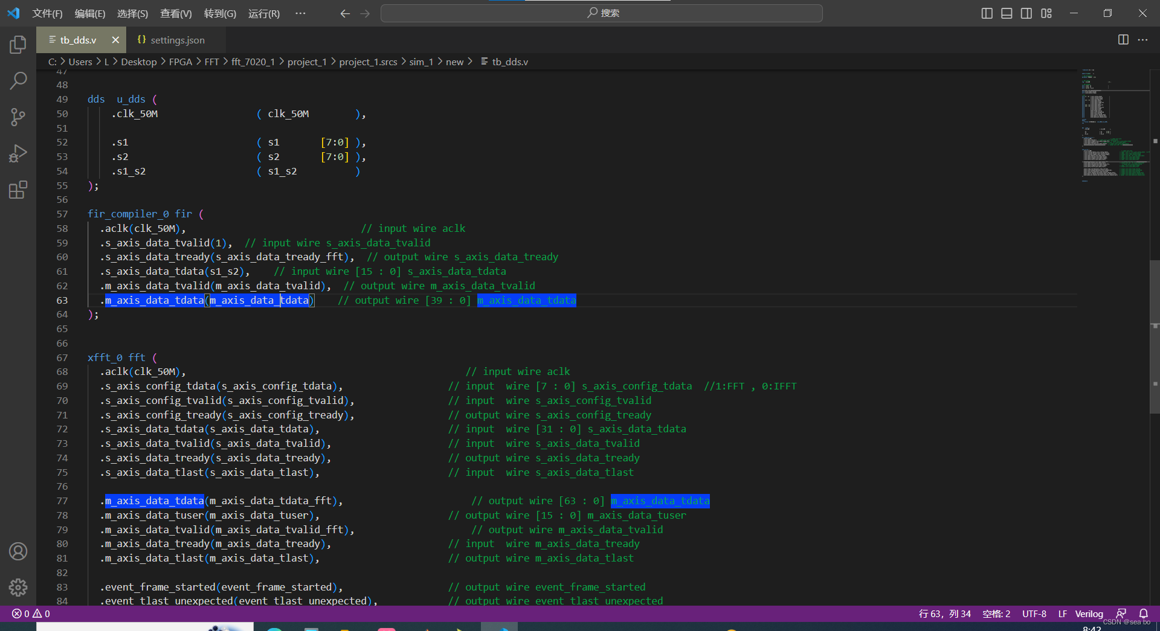Open the Run and Debug view

[x=18, y=153]
